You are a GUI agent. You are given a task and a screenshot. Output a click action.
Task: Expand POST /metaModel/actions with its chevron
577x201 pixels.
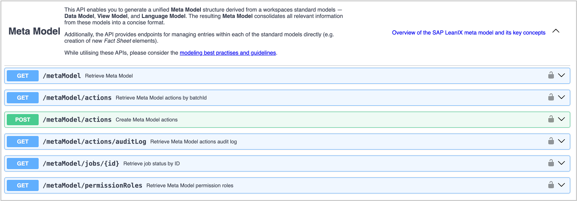[x=561, y=119]
